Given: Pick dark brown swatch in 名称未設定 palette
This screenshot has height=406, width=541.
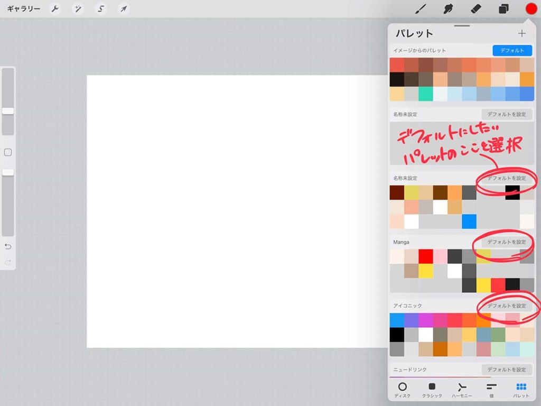Looking at the screenshot, I should pyautogui.click(x=397, y=192).
